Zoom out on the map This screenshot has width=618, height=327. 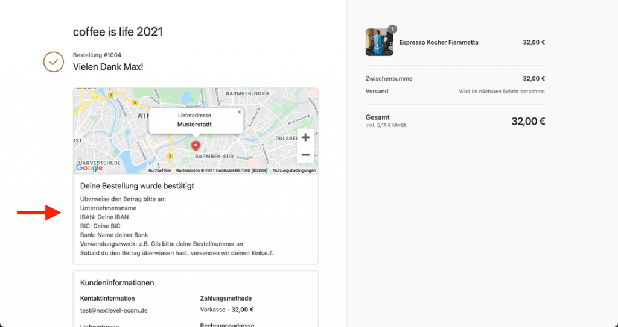pos(305,155)
